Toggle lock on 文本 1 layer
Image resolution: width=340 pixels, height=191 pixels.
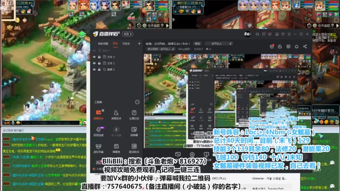[99, 63]
